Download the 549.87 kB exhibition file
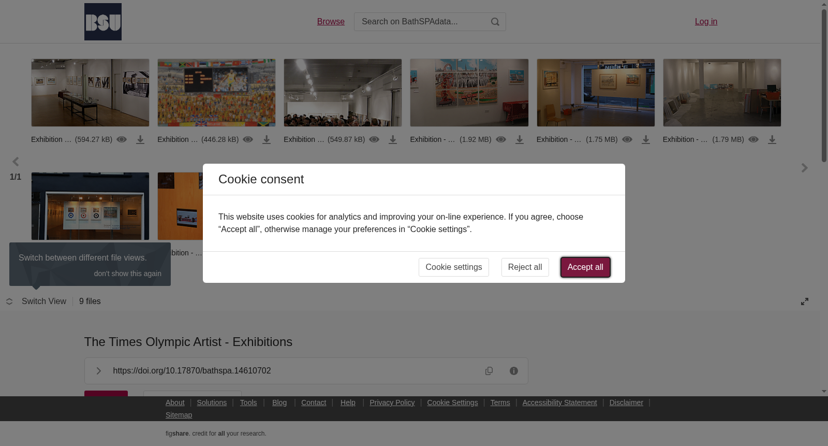Screen dimensions: 828x446 [393, 140]
